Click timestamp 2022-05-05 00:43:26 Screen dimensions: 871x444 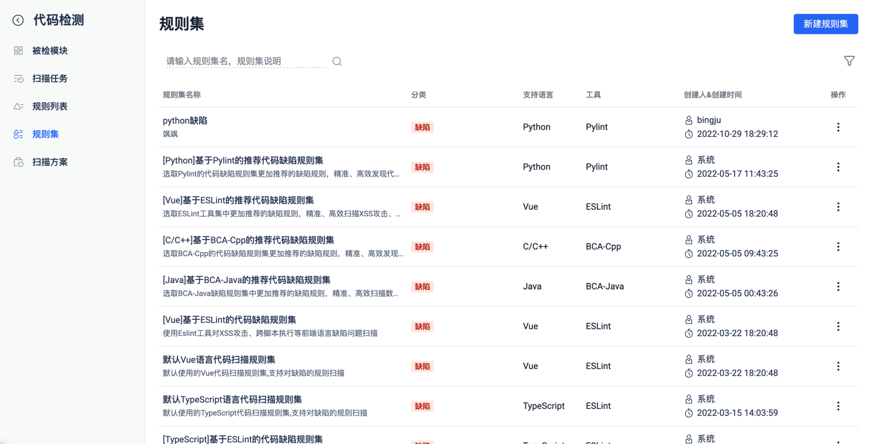click(x=737, y=294)
